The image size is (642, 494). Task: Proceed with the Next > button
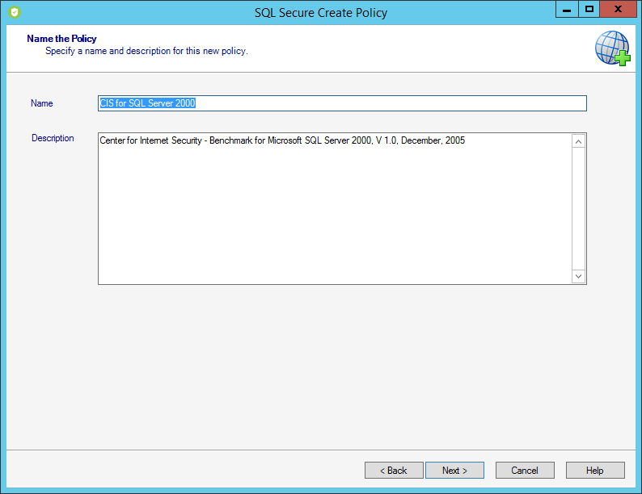(454, 471)
